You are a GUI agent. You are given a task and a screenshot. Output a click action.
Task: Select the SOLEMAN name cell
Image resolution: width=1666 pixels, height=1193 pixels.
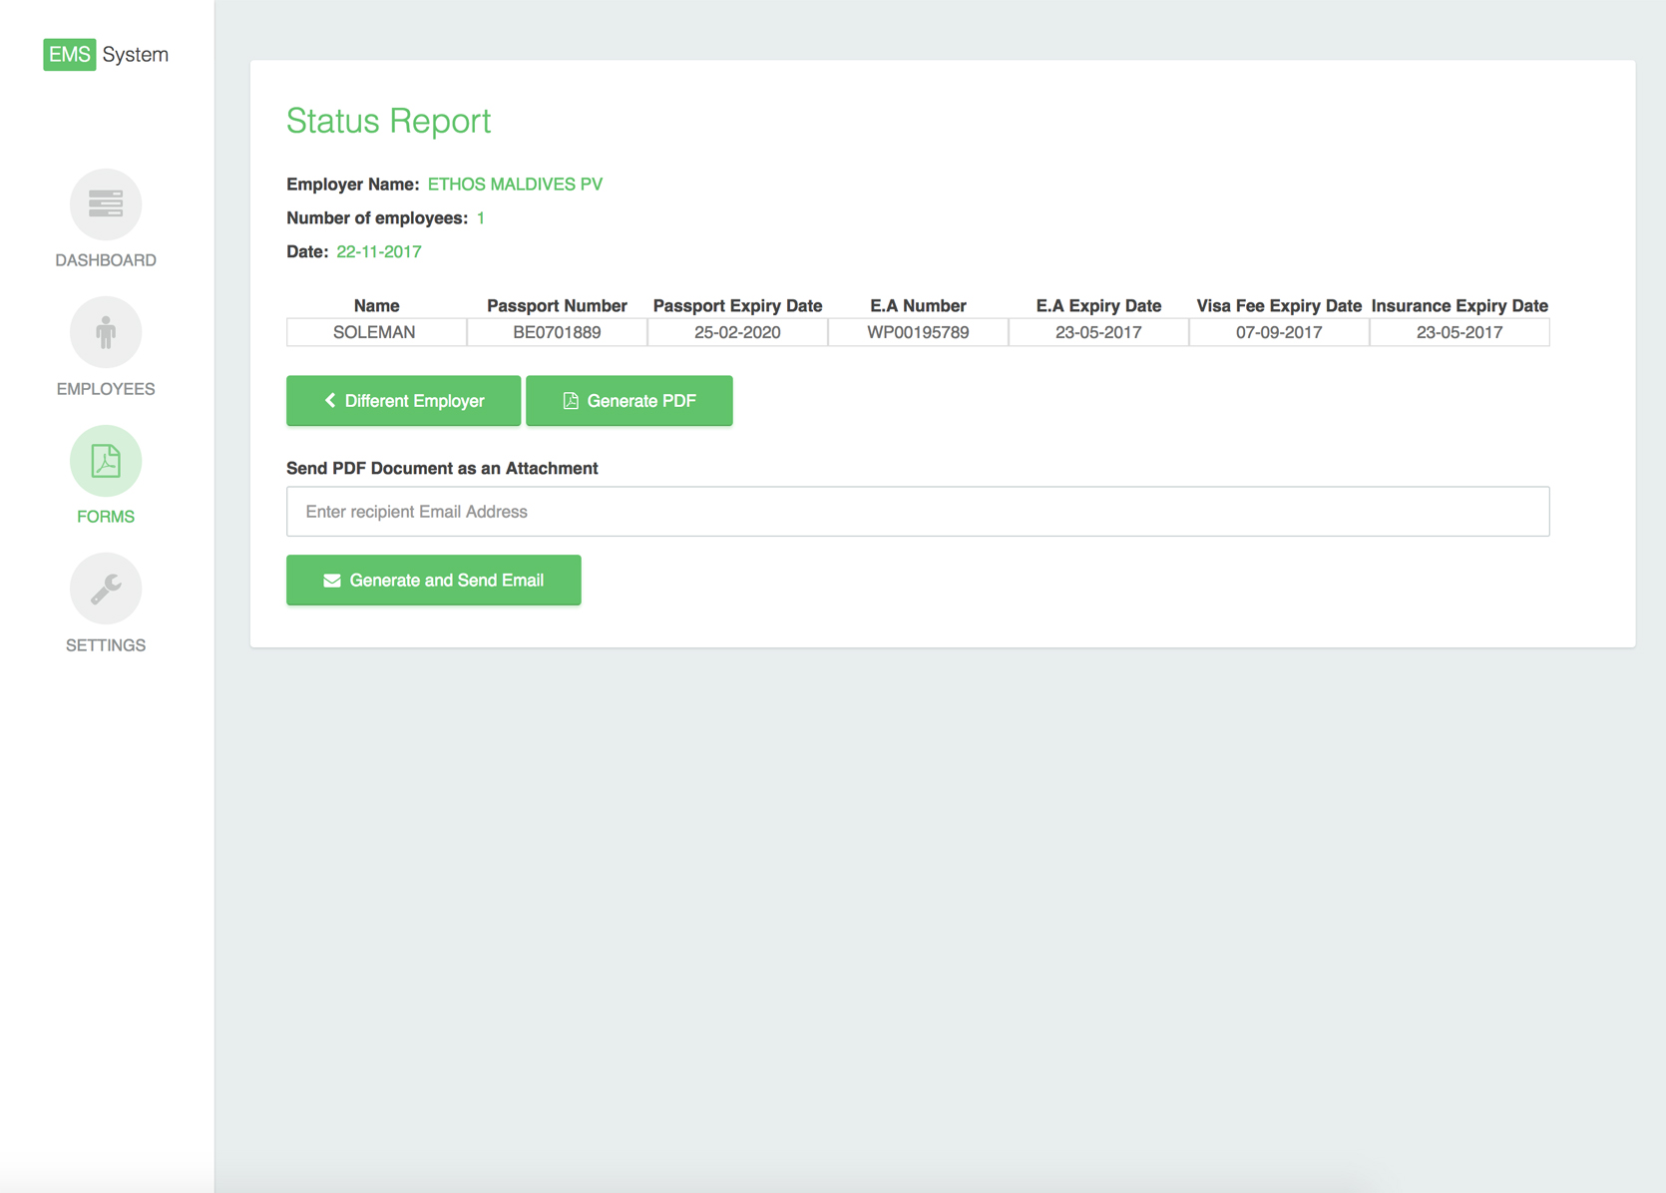pos(375,332)
